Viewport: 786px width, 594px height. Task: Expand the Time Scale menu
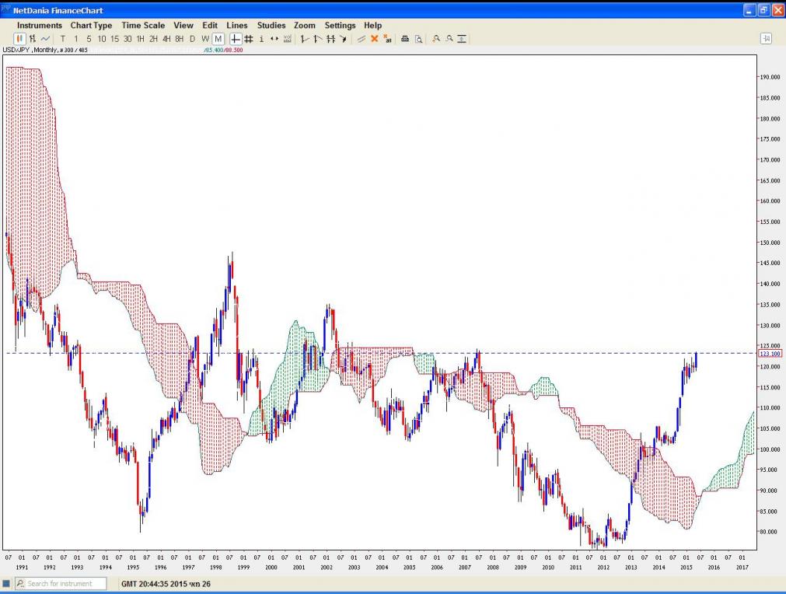point(142,25)
